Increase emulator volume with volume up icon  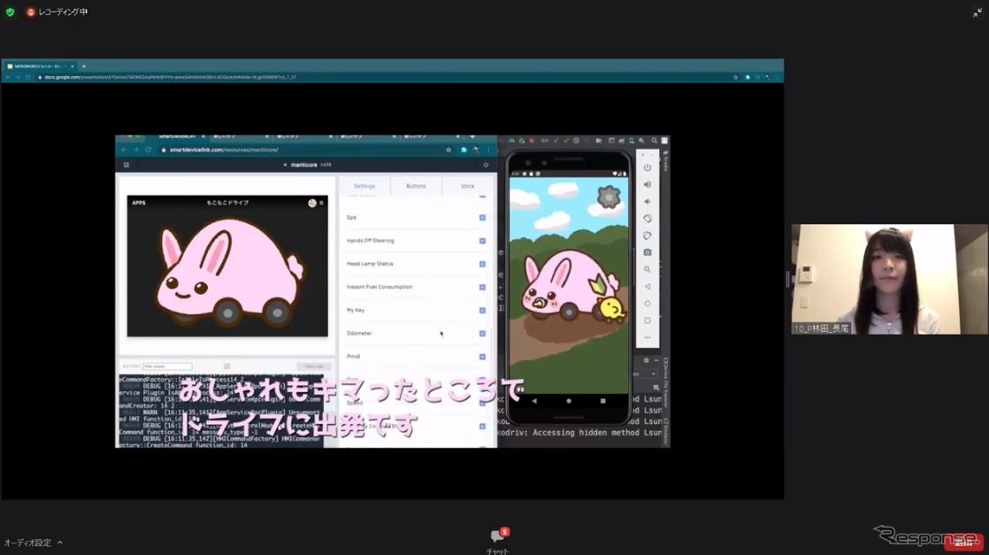pyautogui.click(x=647, y=184)
